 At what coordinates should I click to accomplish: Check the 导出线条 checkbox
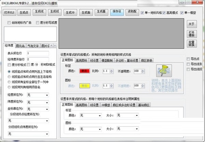click(188, 64)
